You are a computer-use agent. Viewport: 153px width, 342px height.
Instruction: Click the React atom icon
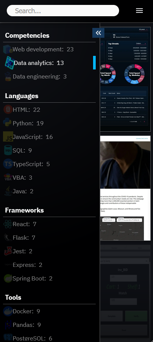(8, 224)
